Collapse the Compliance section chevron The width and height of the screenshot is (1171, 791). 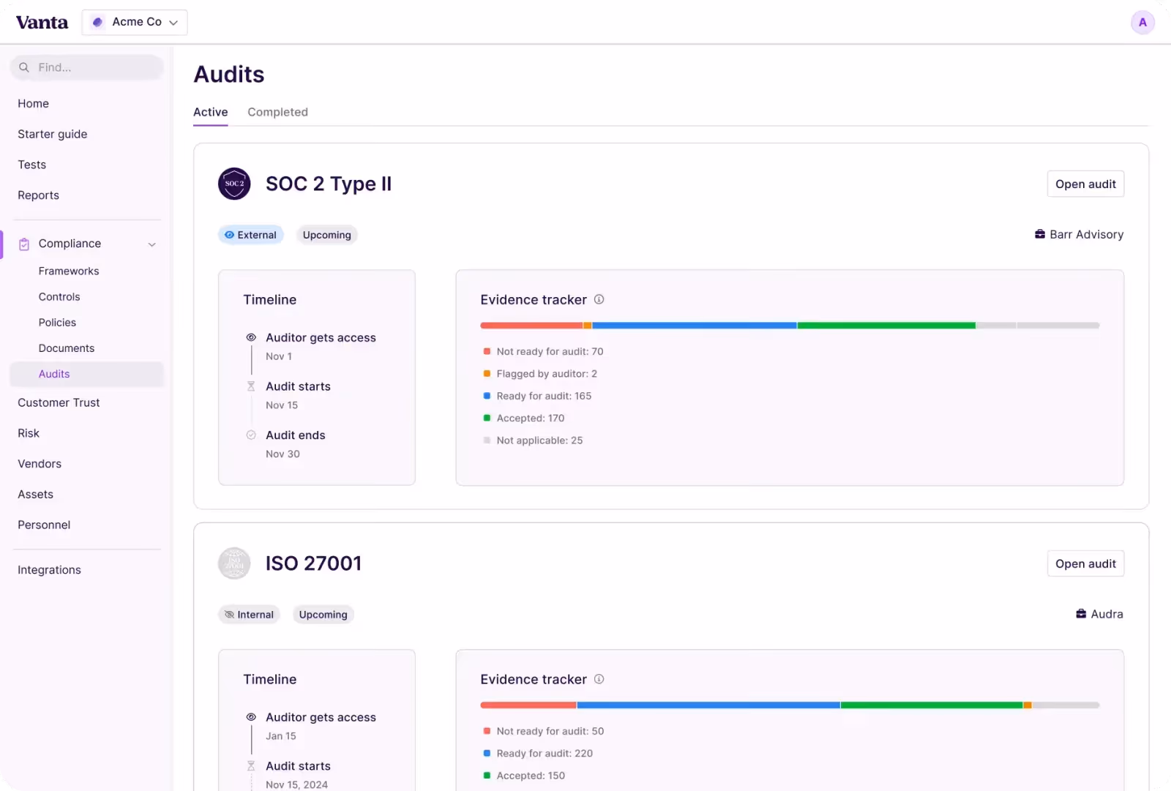pyautogui.click(x=152, y=244)
